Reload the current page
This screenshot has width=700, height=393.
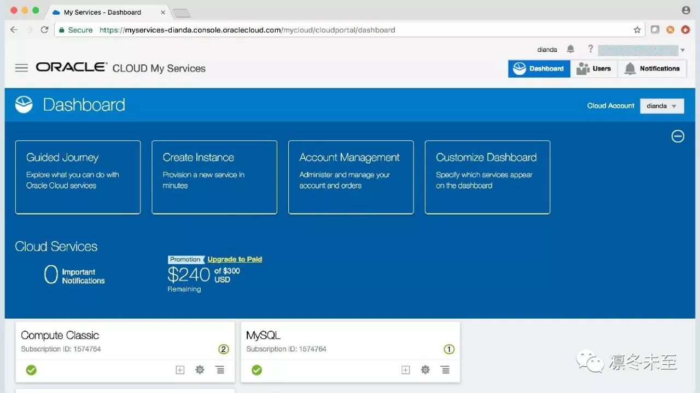point(45,30)
